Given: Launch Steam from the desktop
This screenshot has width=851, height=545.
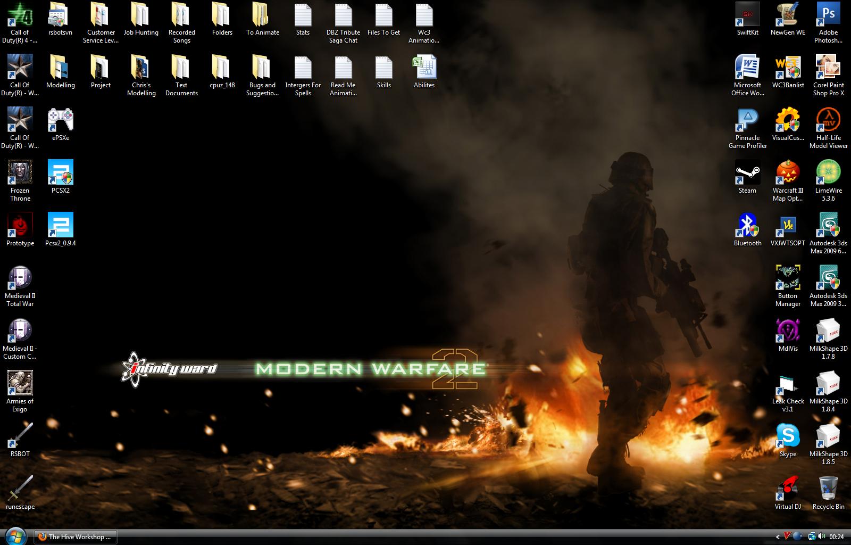Looking at the screenshot, I should (x=747, y=178).
